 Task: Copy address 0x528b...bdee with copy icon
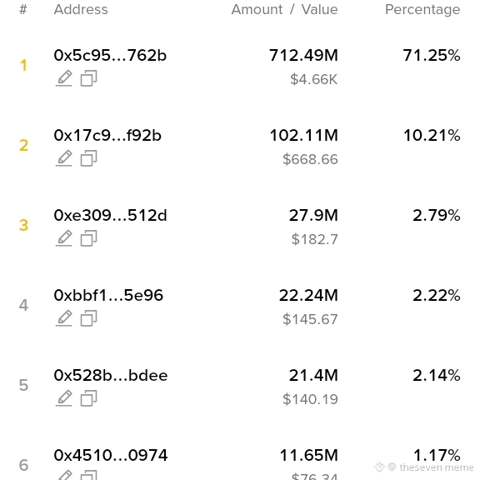(x=89, y=398)
